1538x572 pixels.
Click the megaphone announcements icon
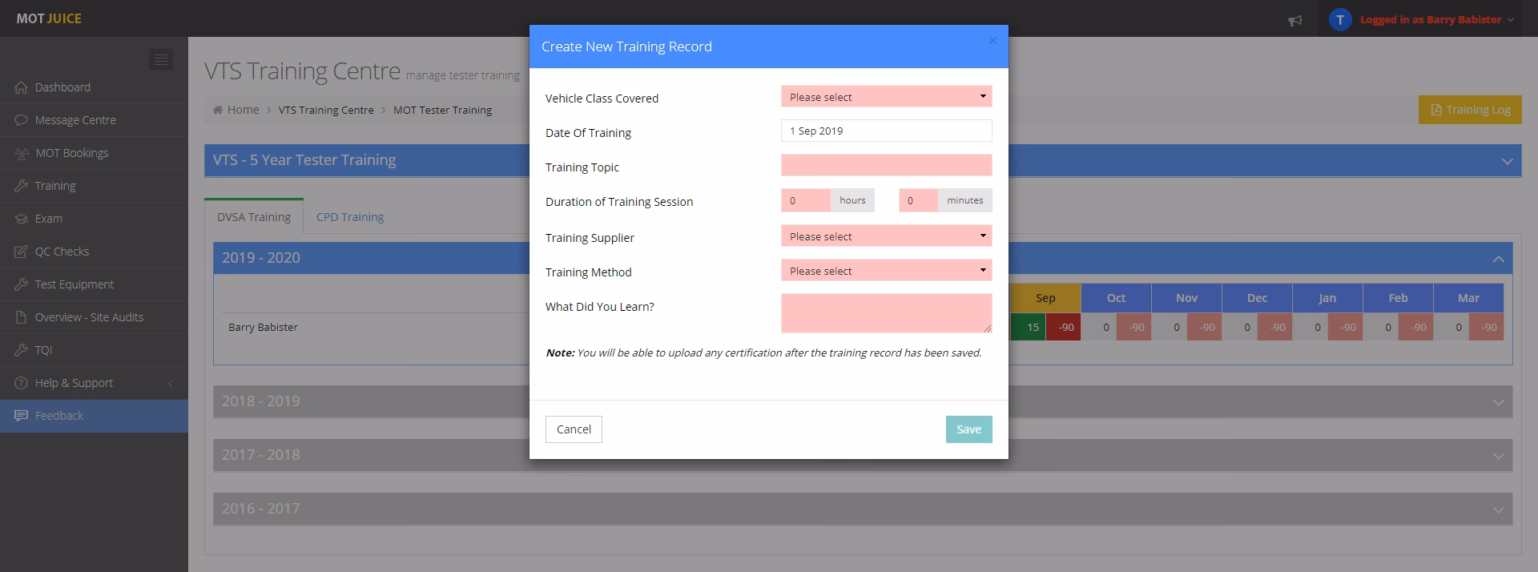(x=1294, y=20)
